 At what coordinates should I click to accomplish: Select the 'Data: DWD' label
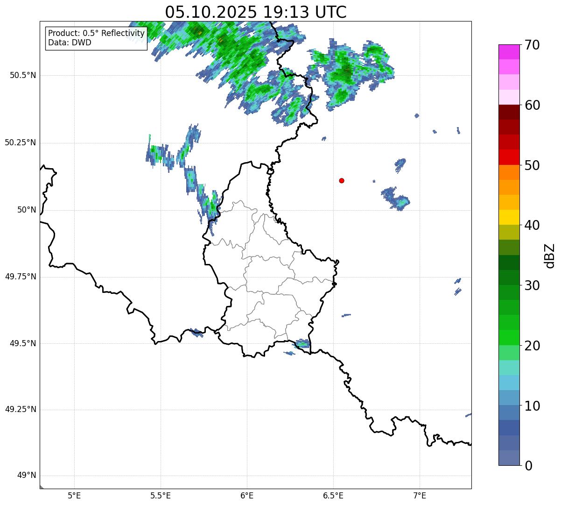(70, 43)
